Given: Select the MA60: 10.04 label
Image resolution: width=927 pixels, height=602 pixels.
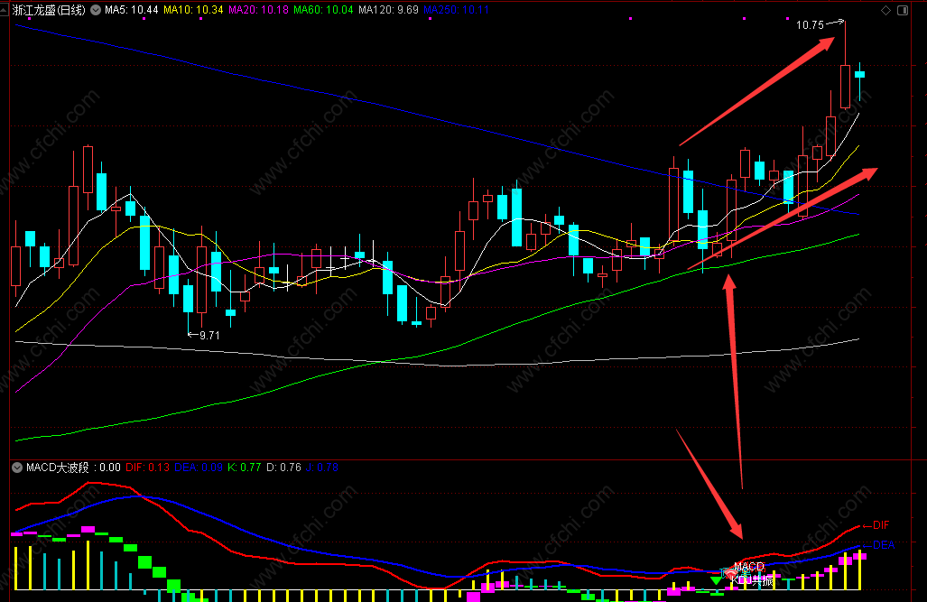Looking at the screenshot, I should [x=323, y=10].
